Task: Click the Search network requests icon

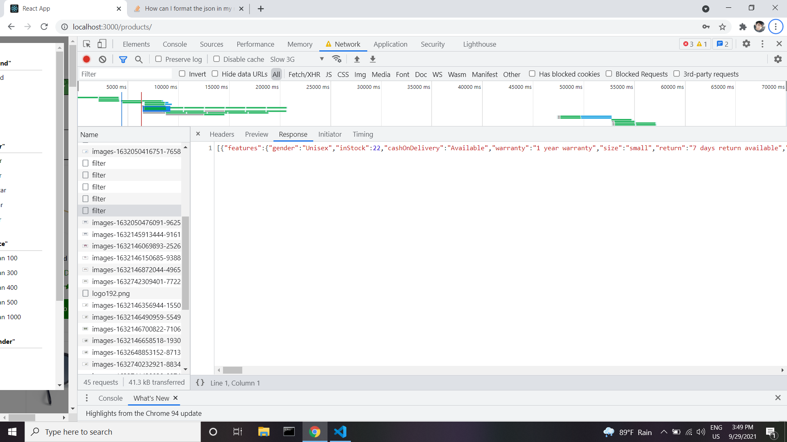Action: coord(139,59)
